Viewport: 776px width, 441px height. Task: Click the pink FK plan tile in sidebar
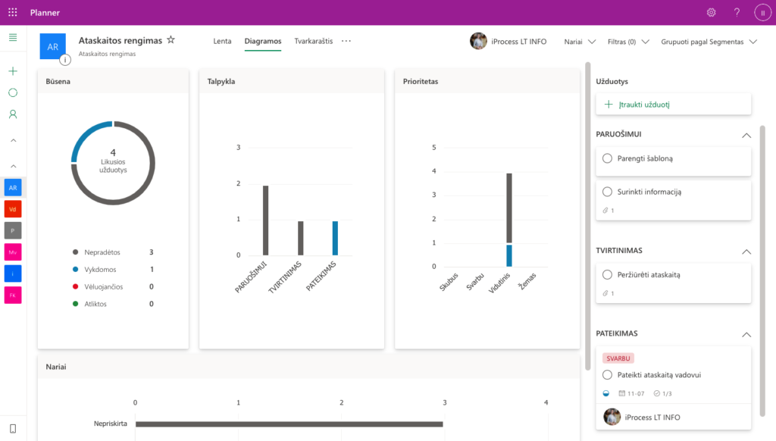tap(12, 295)
